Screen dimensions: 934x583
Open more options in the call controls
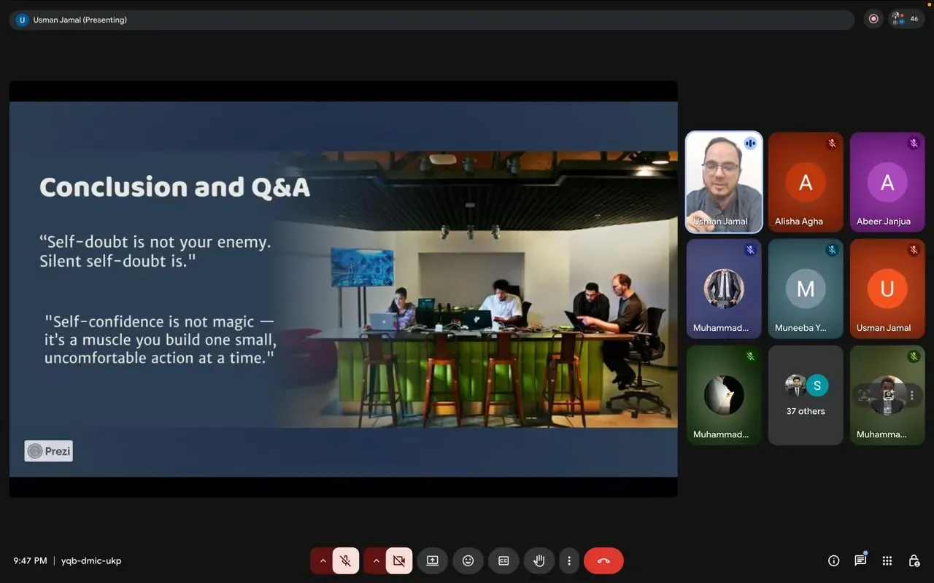tap(569, 560)
